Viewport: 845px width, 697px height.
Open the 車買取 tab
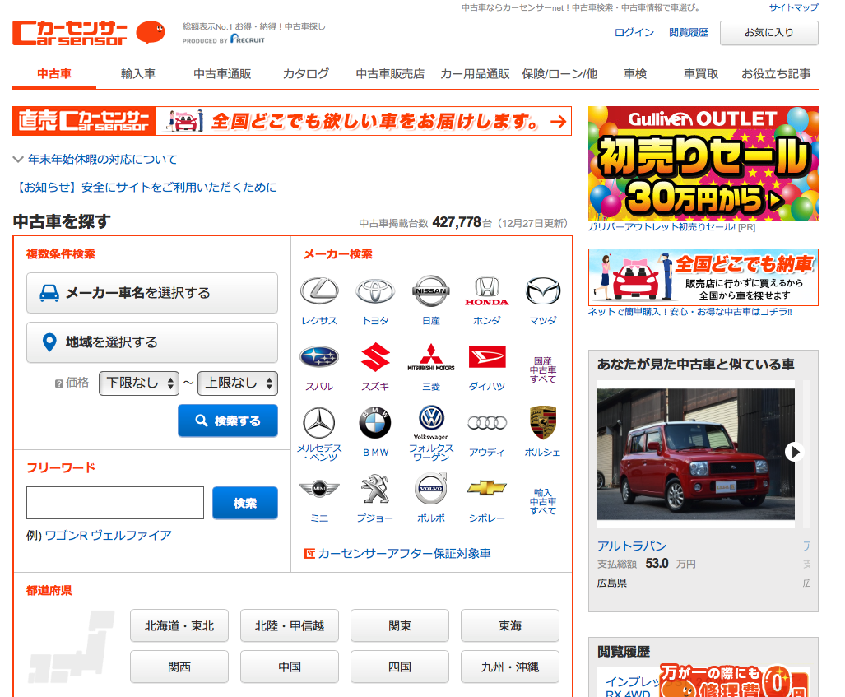700,74
